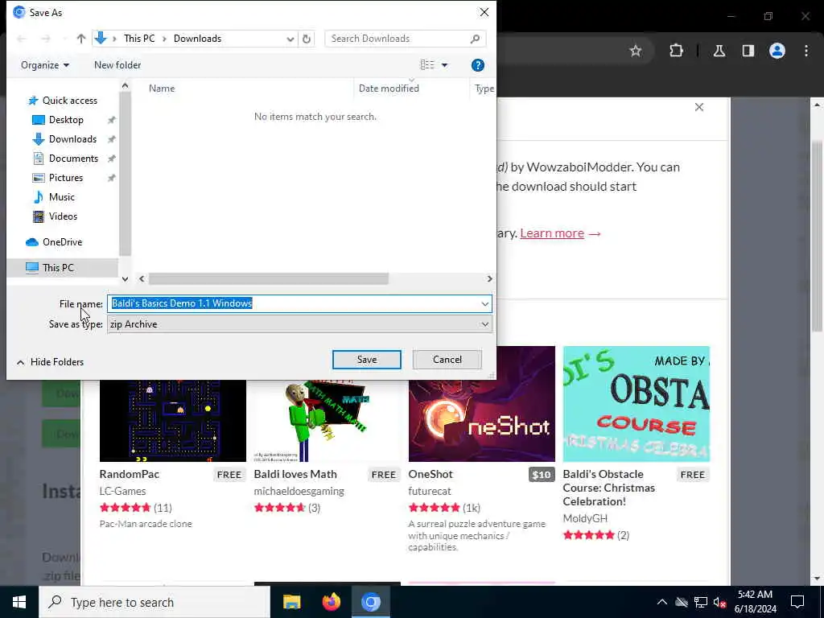Bookmark this page with the Chrome star
The width and height of the screenshot is (824, 618).
pyautogui.click(x=636, y=51)
